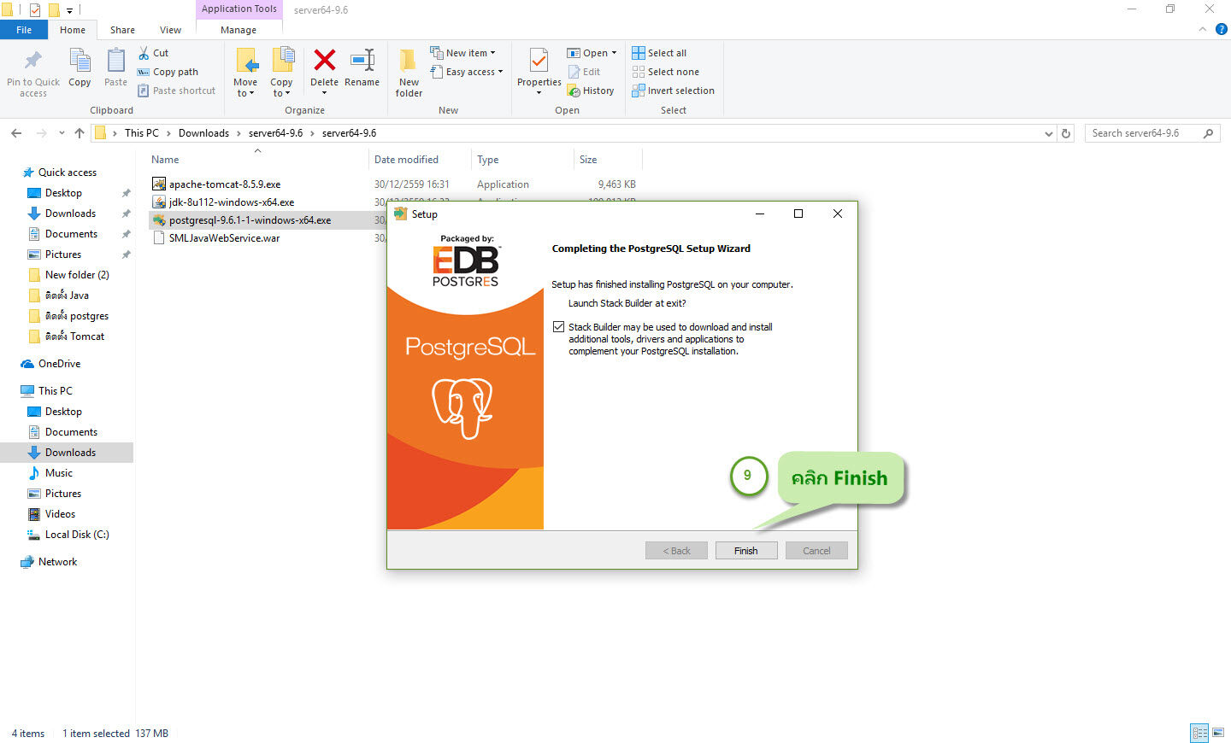
Task: Expand the Open dropdown arrow
Action: pyautogui.click(x=614, y=53)
